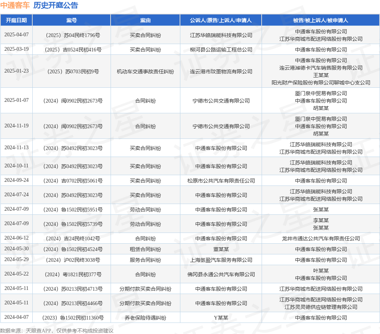Viewport: 380px width, 334px height.
Task: Click defendant 龙井市通达公共汽车有限责任公司
Action: 321,239
